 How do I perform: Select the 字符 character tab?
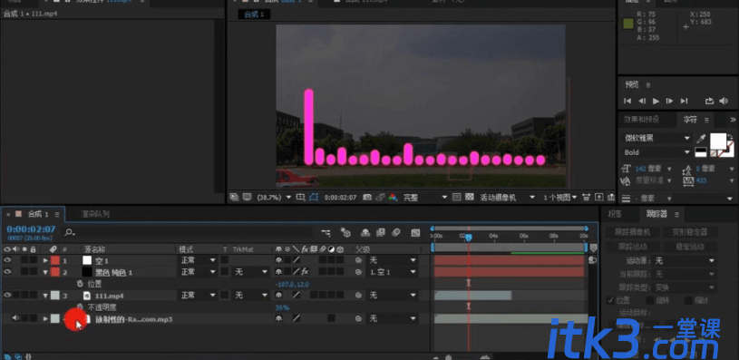(690, 119)
